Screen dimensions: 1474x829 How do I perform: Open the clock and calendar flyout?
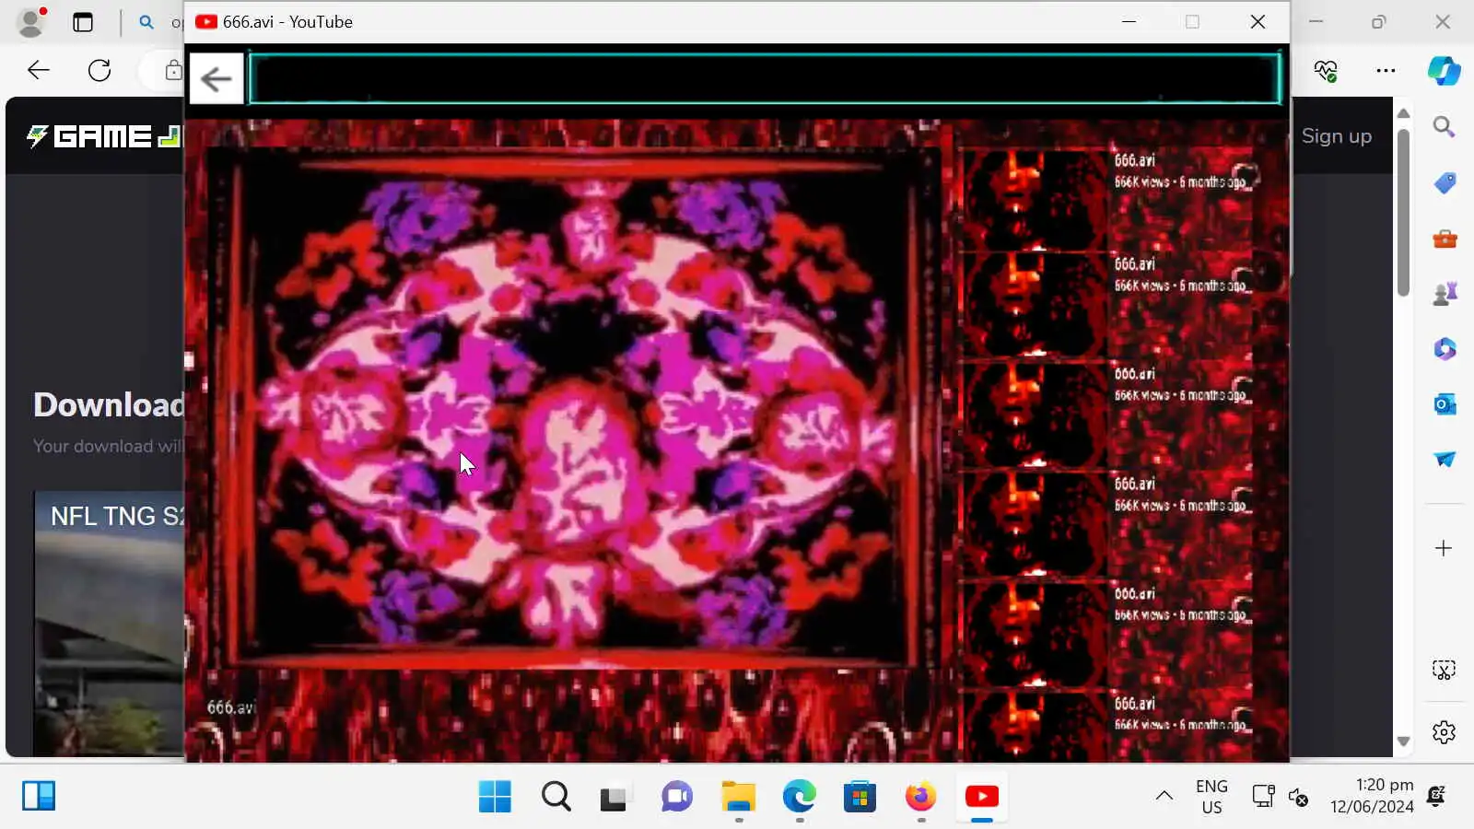(1372, 796)
